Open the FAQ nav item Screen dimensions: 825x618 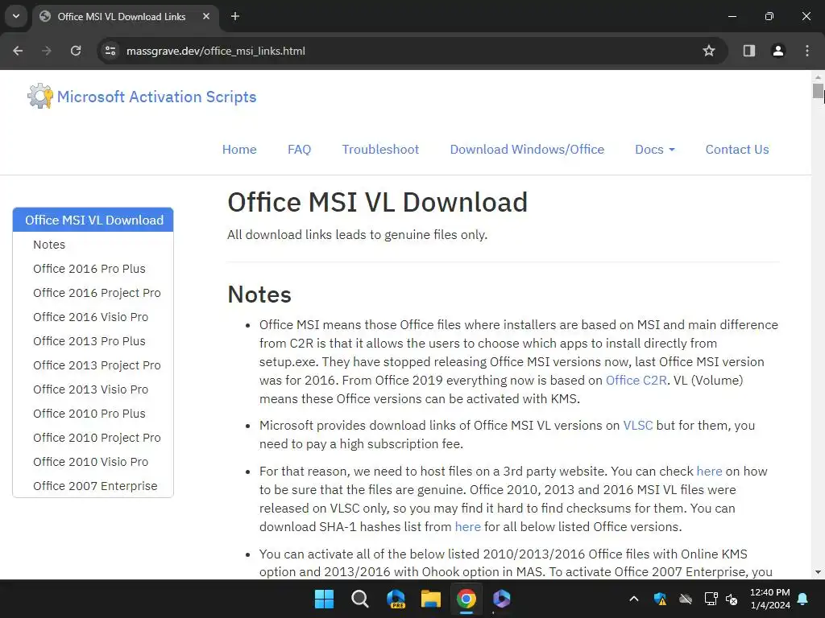(x=300, y=149)
